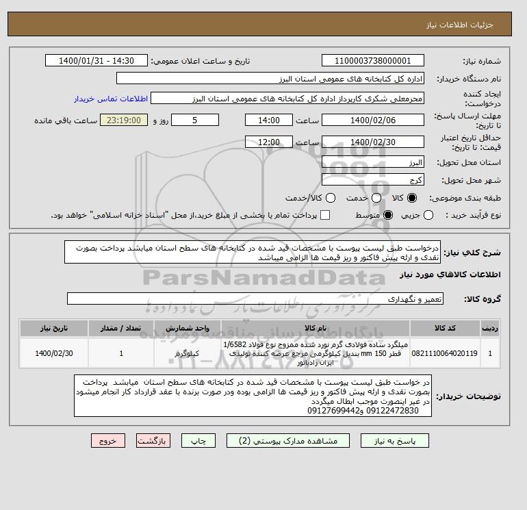The height and width of the screenshot is (510, 527).
Task: Click the price validity date 1400/02/30 field
Action: point(373,142)
